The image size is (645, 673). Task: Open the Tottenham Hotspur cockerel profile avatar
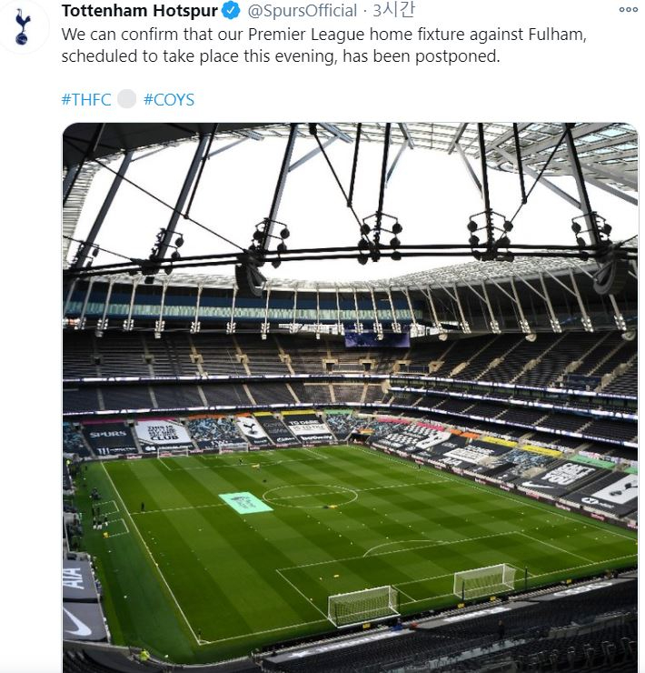[x=22, y=26]
